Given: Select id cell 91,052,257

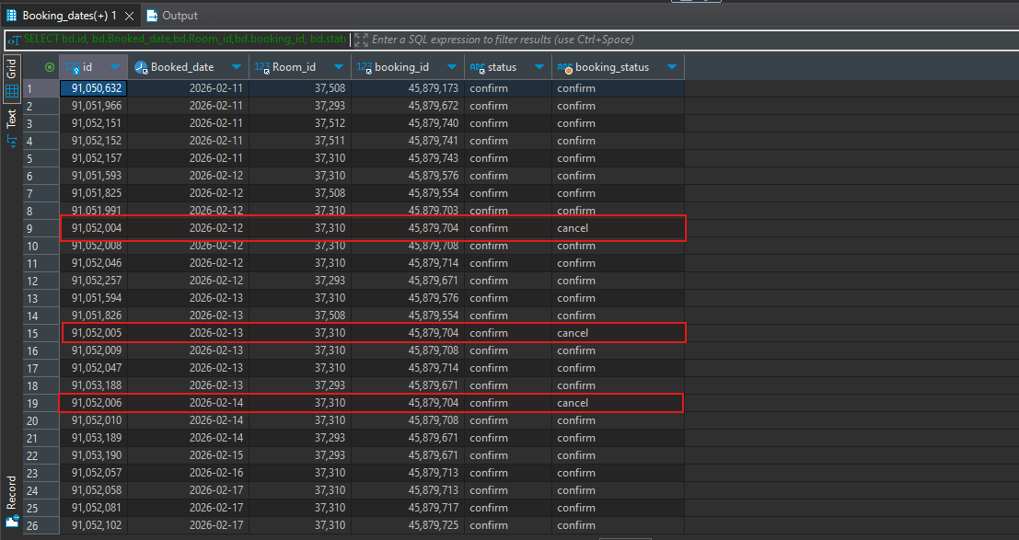Looking at the screenshot, I should click(x=94, y=281).
